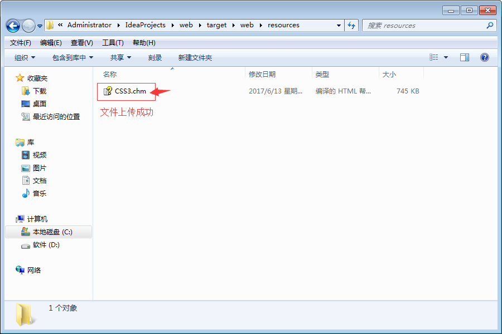The width and height of the screenshot is (502, 334).
Task: Click the folder icon in details pane
Action: point(26,315)
